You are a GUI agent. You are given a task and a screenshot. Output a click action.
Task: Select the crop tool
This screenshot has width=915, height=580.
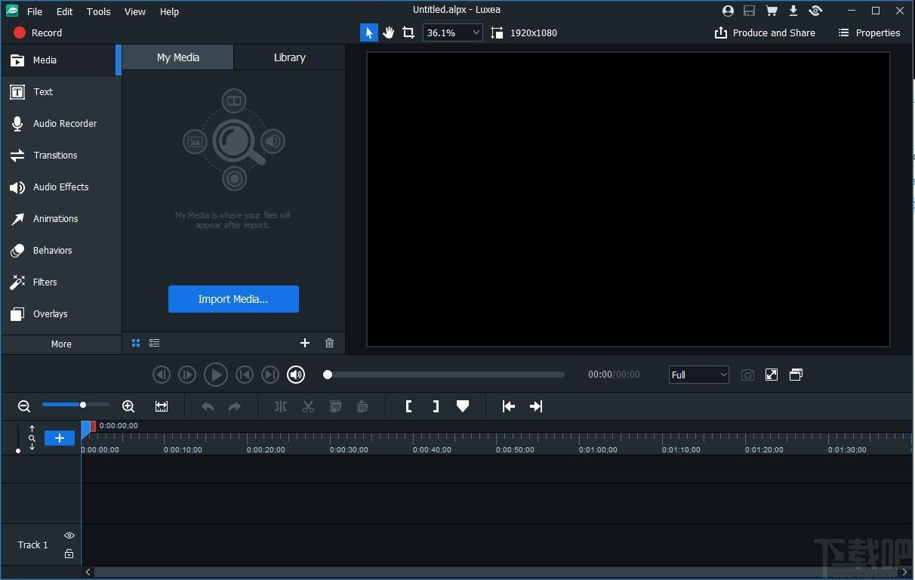[x=408, y=32]
